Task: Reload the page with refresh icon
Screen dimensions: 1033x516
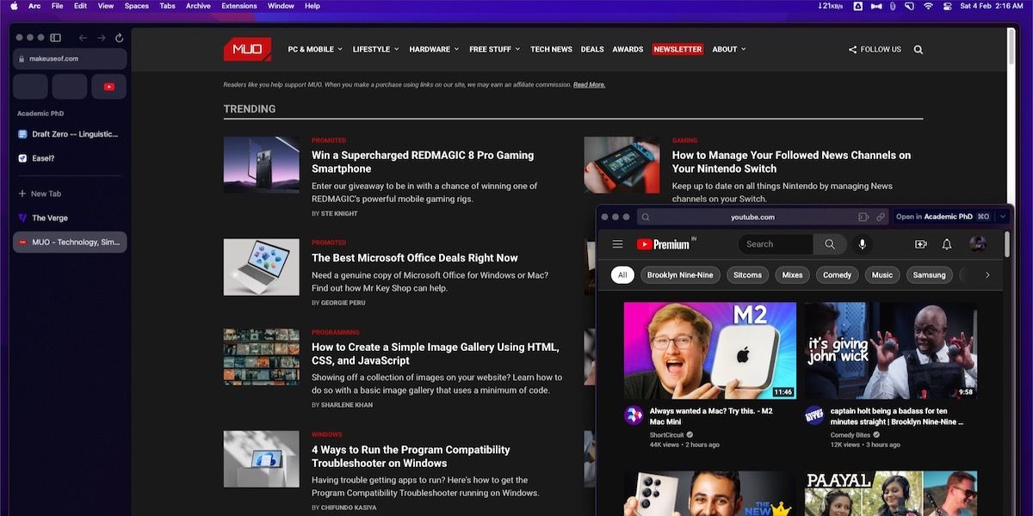Action: (119, 38)
